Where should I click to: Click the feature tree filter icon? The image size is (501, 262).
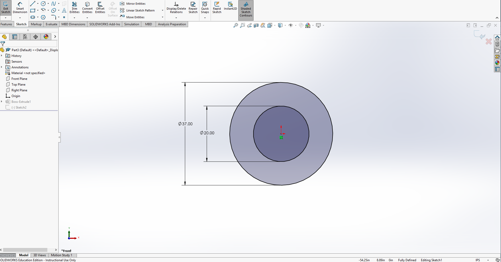3,44
